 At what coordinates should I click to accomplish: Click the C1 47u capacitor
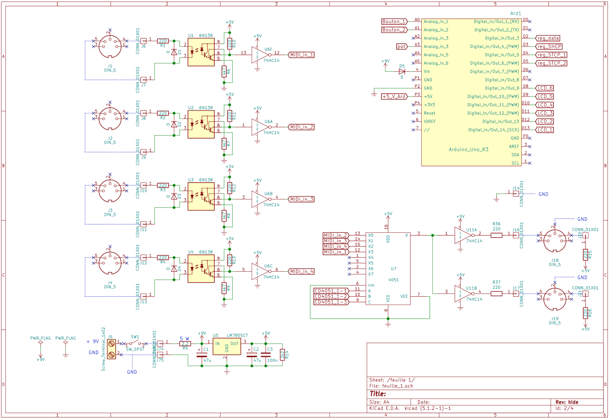pyautogui.click(x=202, y=355)
